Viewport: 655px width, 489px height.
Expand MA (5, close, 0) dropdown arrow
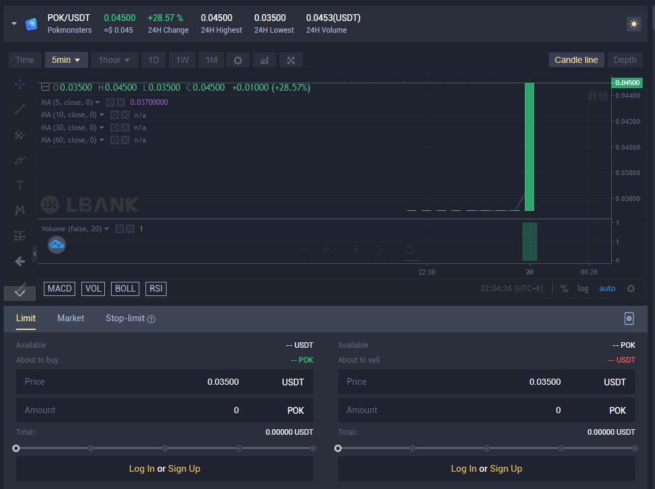pos(97,102)
